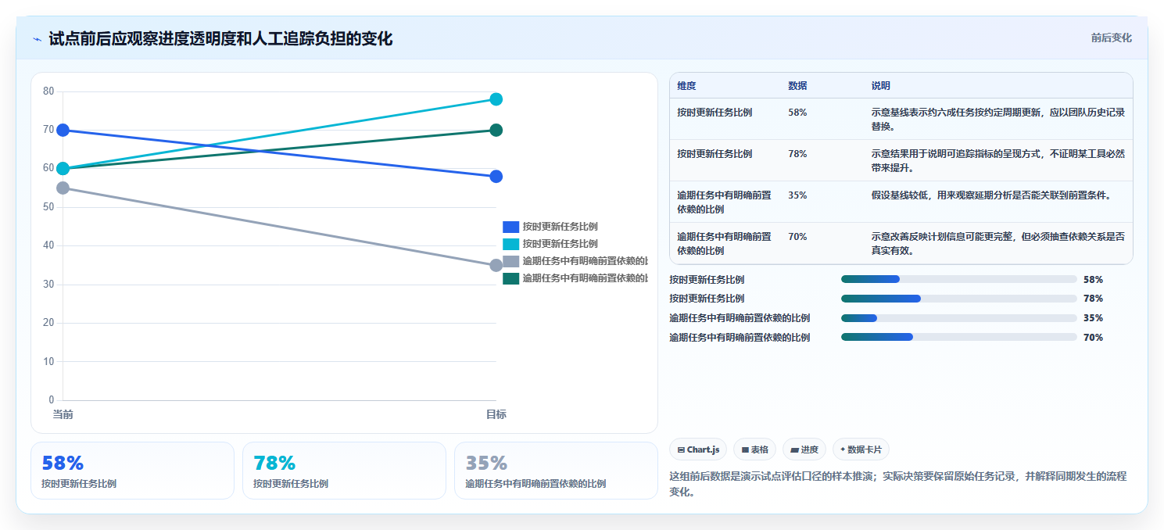This screenshot has width=1164, height=530.
Task: Toggle the cyan legend swatch for 按时更新任务比例
Action: pos(510,244)
